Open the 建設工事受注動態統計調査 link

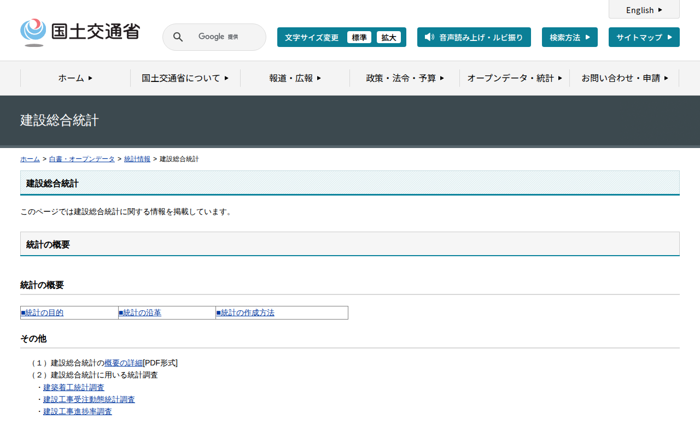pyautogui.click(x=89, y=399)
